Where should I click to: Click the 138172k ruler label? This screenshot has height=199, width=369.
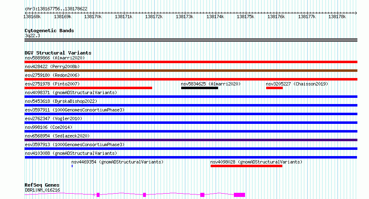(154, 17)
